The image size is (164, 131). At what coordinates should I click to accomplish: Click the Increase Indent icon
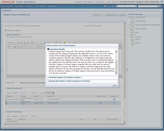click(37, 47)
